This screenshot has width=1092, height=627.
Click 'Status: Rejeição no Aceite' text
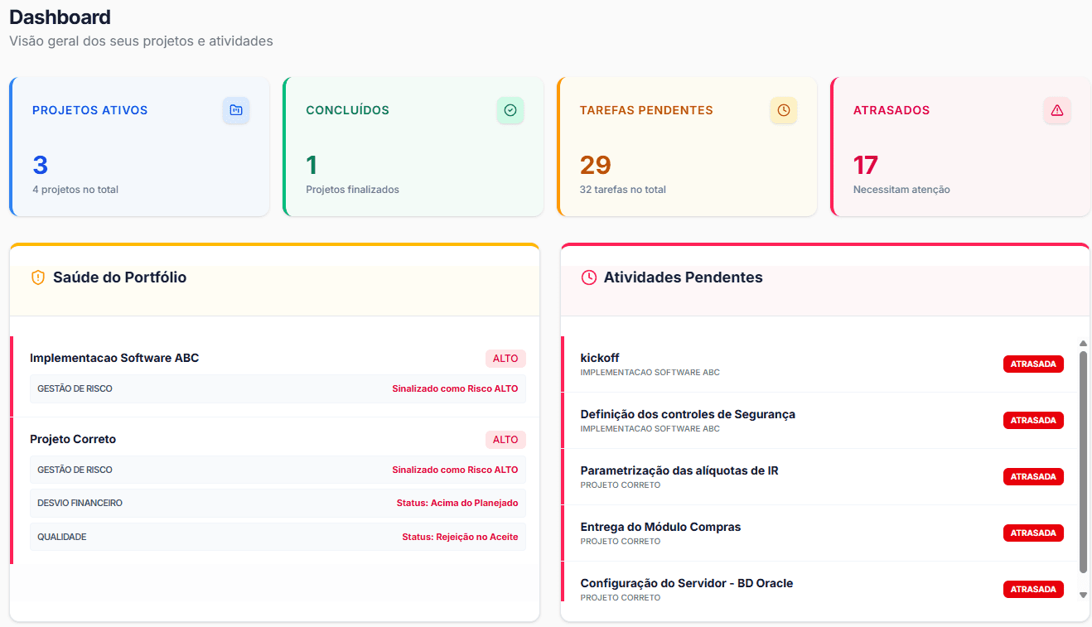(x=460, y=537)
